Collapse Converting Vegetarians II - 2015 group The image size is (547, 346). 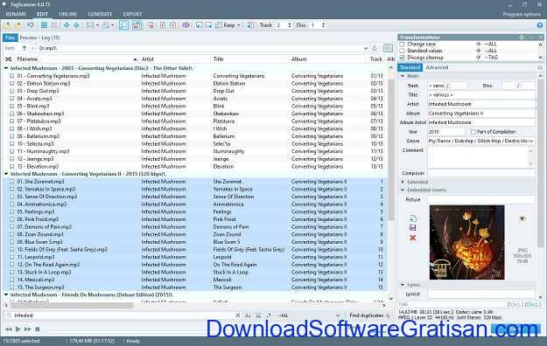click(x=6, y=174)
